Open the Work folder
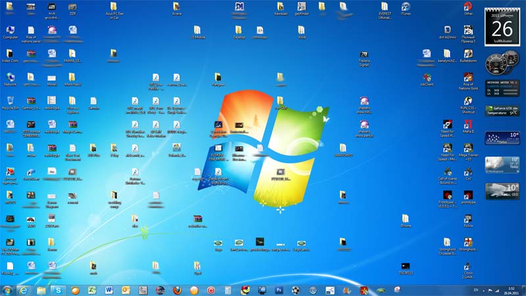Screen dimensions: 526x296 coord(301,33)
